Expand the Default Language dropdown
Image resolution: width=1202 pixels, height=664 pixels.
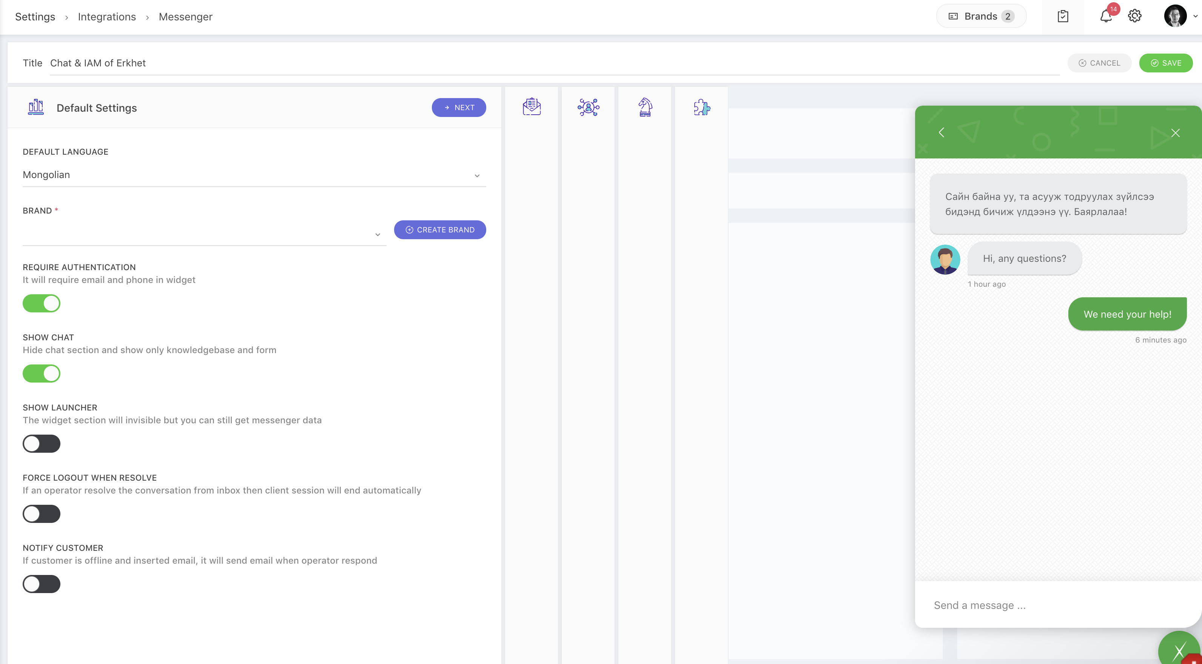254,175
